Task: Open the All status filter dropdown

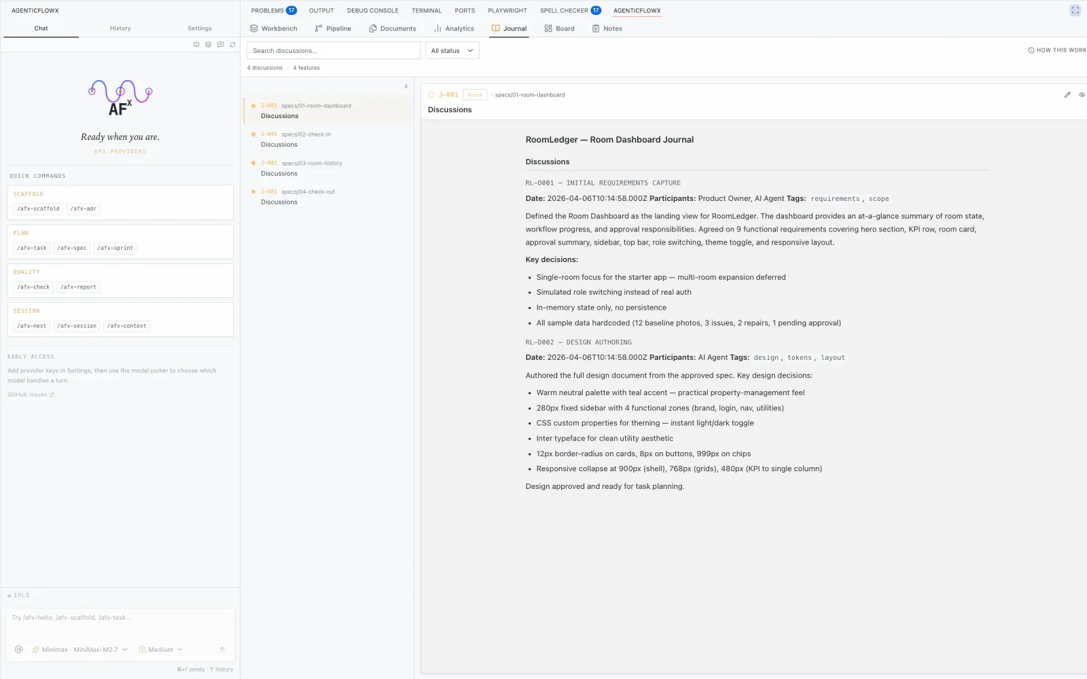Action: [x=452, y=50]
